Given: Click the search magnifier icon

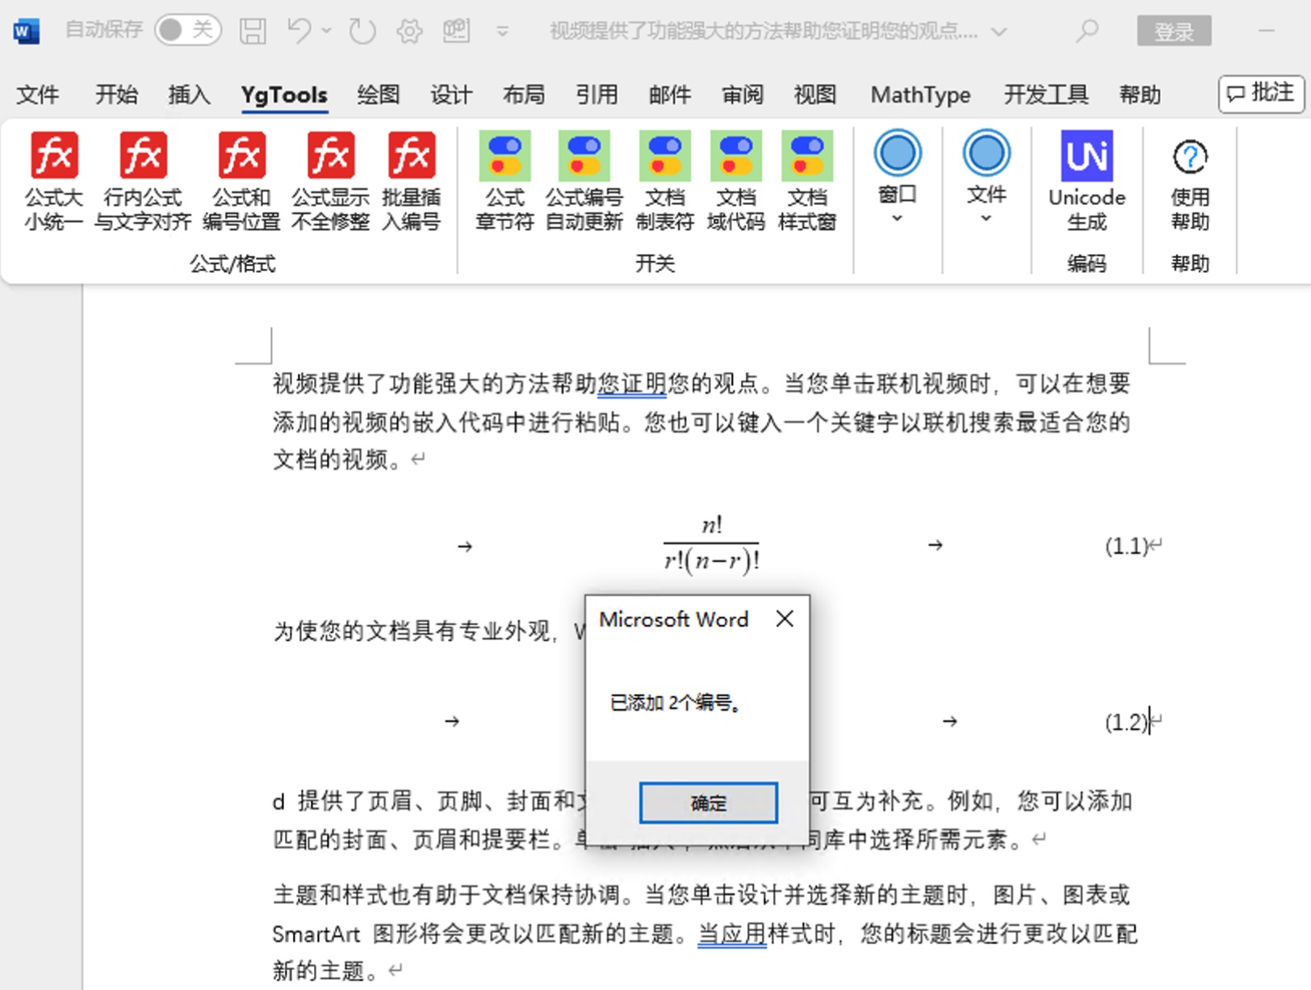Looking at the screenshot, I should tap(1087, 31).
